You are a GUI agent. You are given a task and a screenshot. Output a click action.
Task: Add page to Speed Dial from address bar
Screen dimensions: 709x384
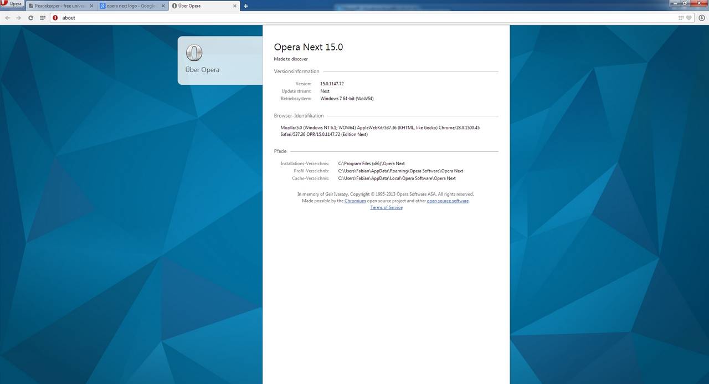[681, 18]
